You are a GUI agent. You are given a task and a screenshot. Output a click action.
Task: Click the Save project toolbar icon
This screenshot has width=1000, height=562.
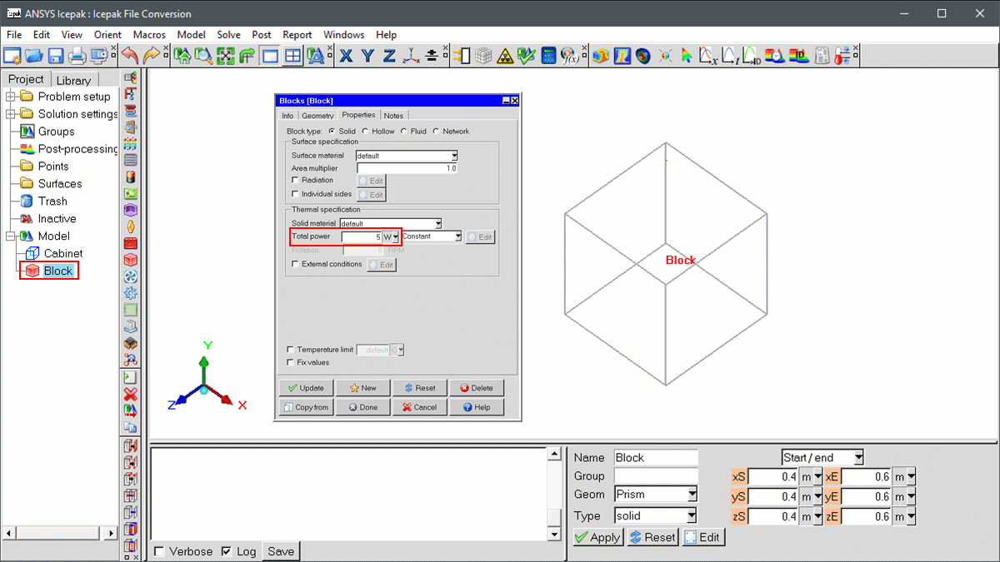[x=56, y=56]
